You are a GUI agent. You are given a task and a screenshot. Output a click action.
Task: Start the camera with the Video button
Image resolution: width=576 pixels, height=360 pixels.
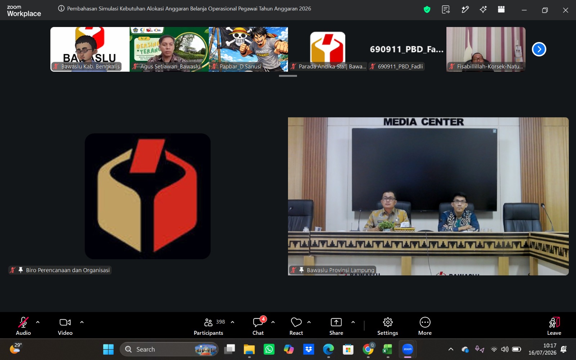click(x=65, y=326)
